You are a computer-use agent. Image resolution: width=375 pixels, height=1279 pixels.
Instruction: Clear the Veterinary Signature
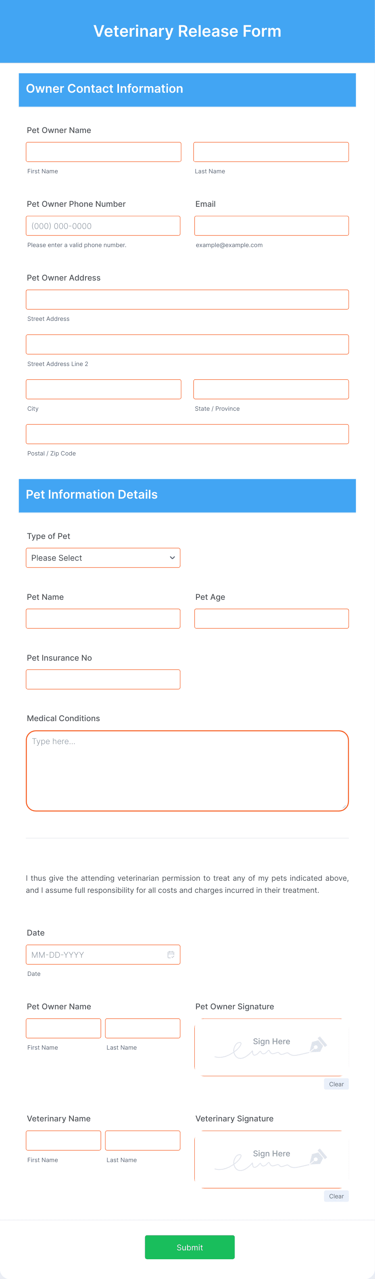336,1196
